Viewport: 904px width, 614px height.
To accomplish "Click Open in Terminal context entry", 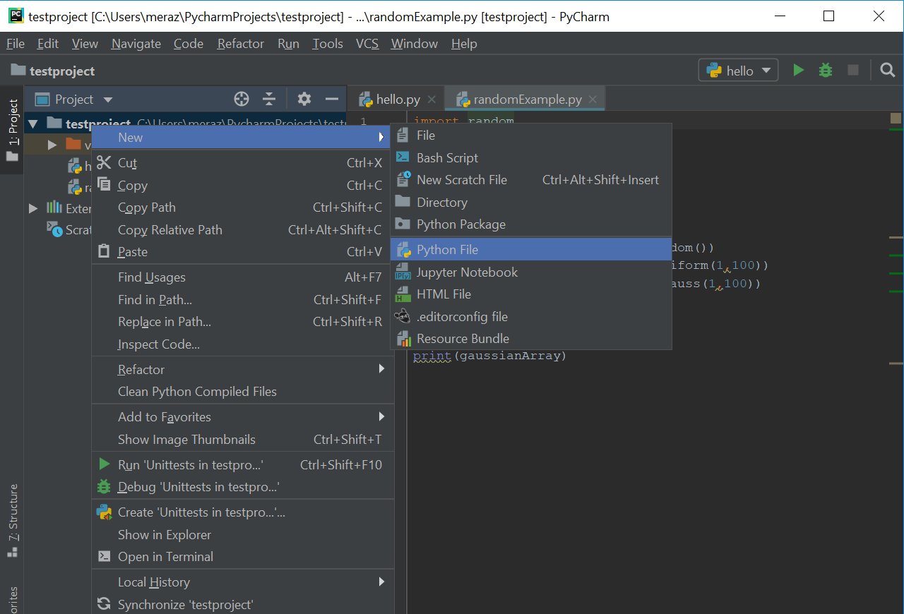I will tap(165, 557).
